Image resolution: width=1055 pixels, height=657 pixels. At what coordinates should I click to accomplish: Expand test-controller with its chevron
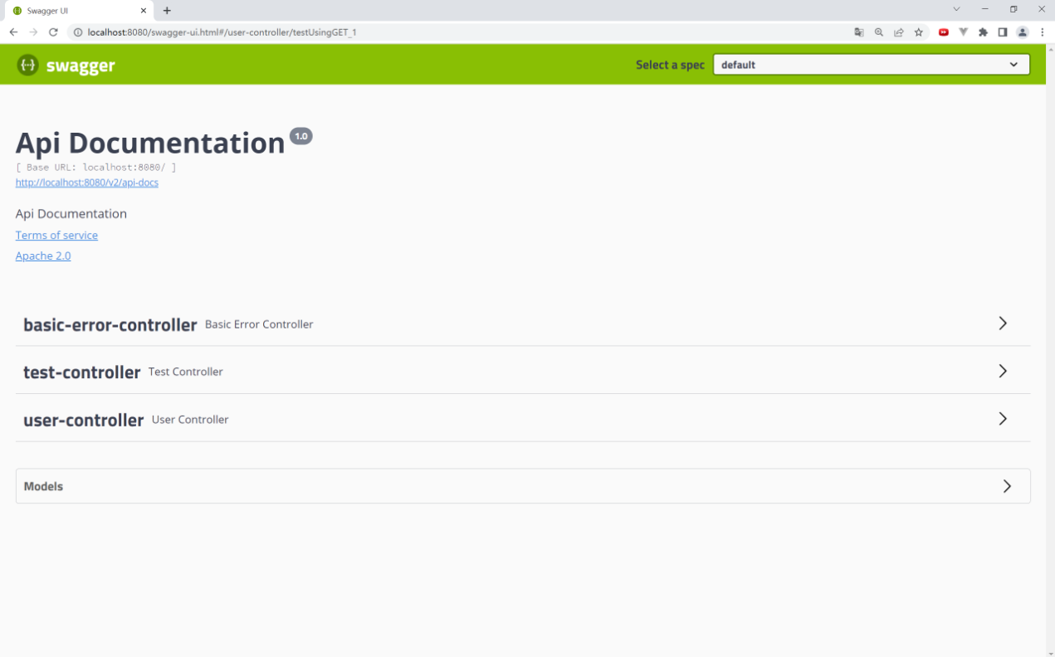point(1003,371)
